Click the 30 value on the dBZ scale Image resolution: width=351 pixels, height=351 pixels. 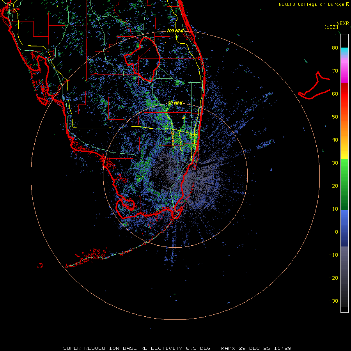335,163
